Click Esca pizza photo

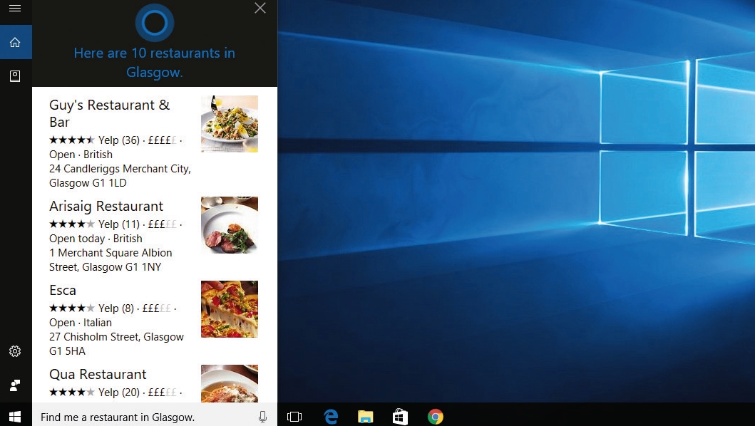(x=229, y=309)
